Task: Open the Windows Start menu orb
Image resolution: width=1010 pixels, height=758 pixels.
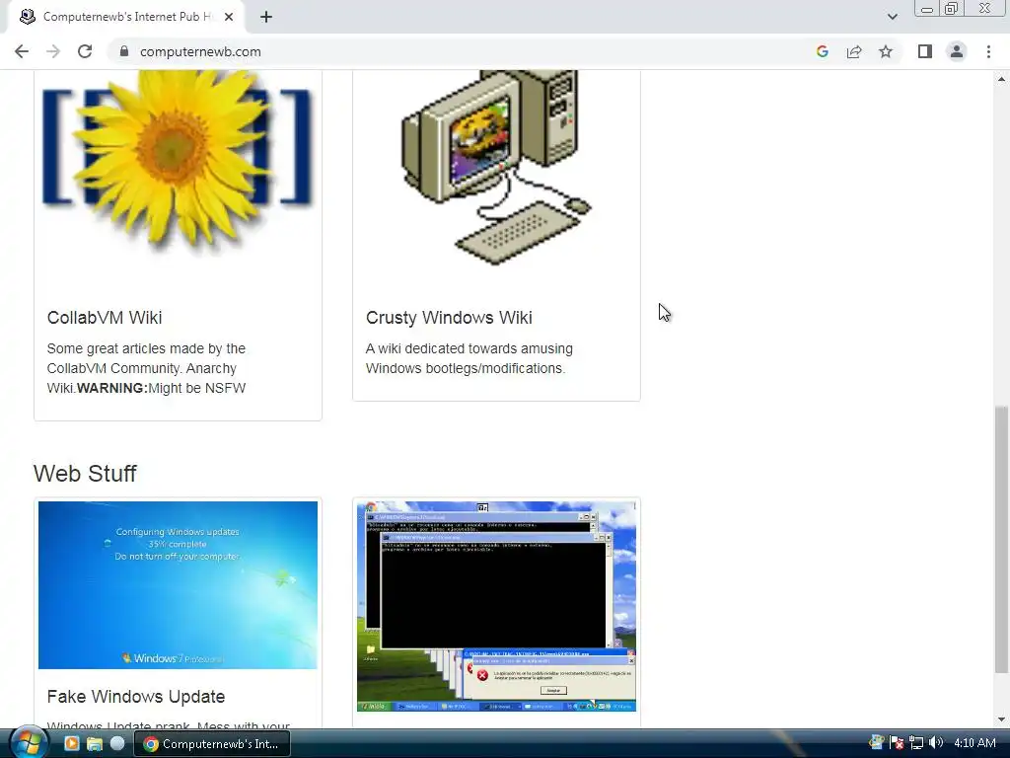Action: coord(29,742)
